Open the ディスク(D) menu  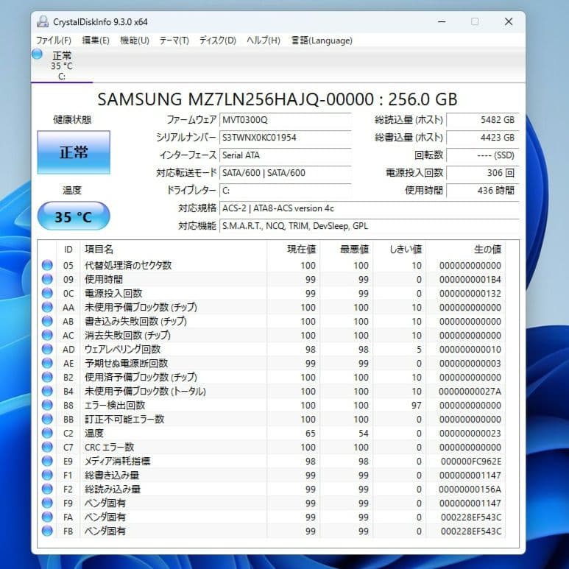pyautogui.click(x=218, y=40)
